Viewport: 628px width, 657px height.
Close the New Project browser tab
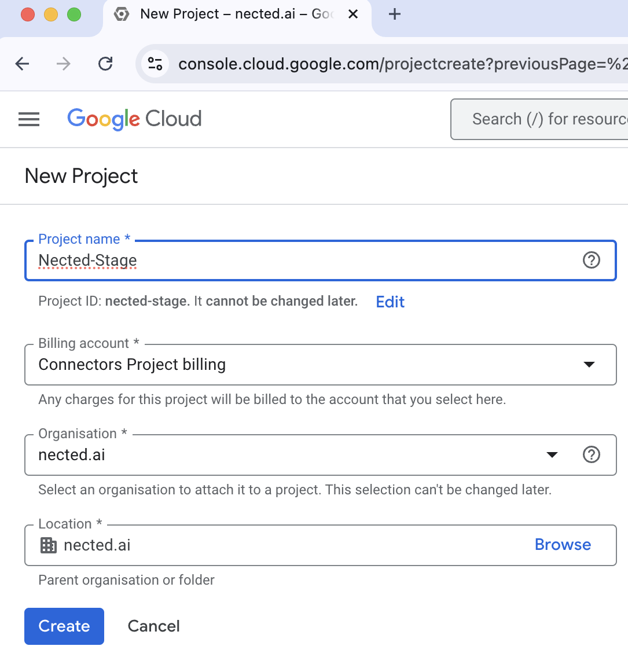coord(353,14)
